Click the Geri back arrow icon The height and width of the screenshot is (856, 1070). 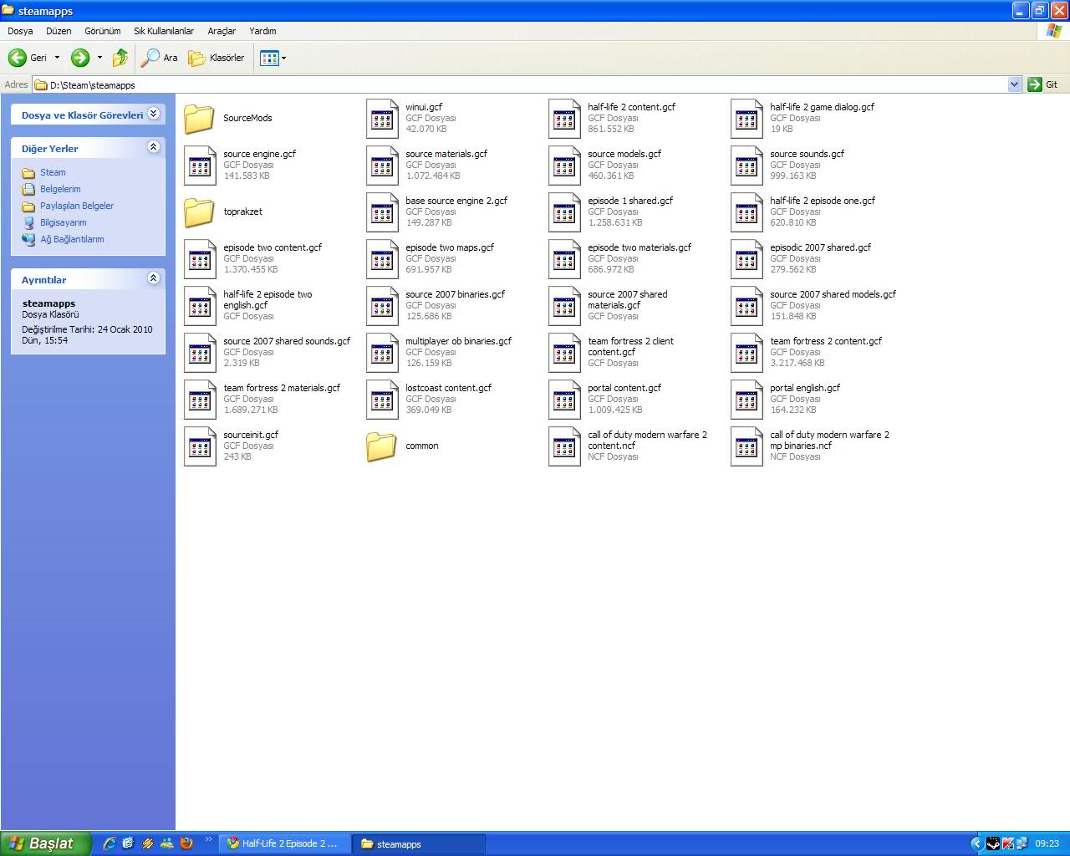coord(18,58)
